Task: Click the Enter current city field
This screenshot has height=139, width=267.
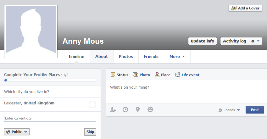Action: point(50,118)
